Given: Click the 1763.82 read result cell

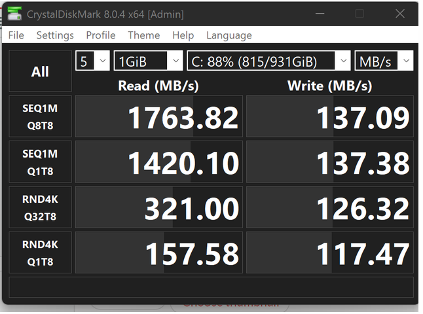Looking at the screenshot, I should [159, 117].
